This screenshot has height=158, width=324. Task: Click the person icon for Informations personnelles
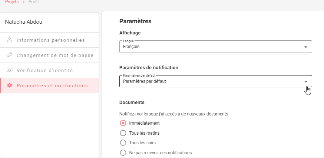pyautogui.click(x=10, y=40)
